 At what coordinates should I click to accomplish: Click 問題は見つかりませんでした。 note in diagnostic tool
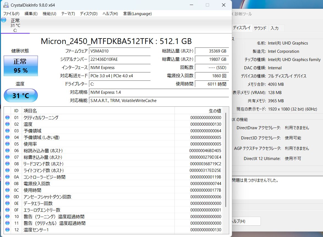click(255, 180)
